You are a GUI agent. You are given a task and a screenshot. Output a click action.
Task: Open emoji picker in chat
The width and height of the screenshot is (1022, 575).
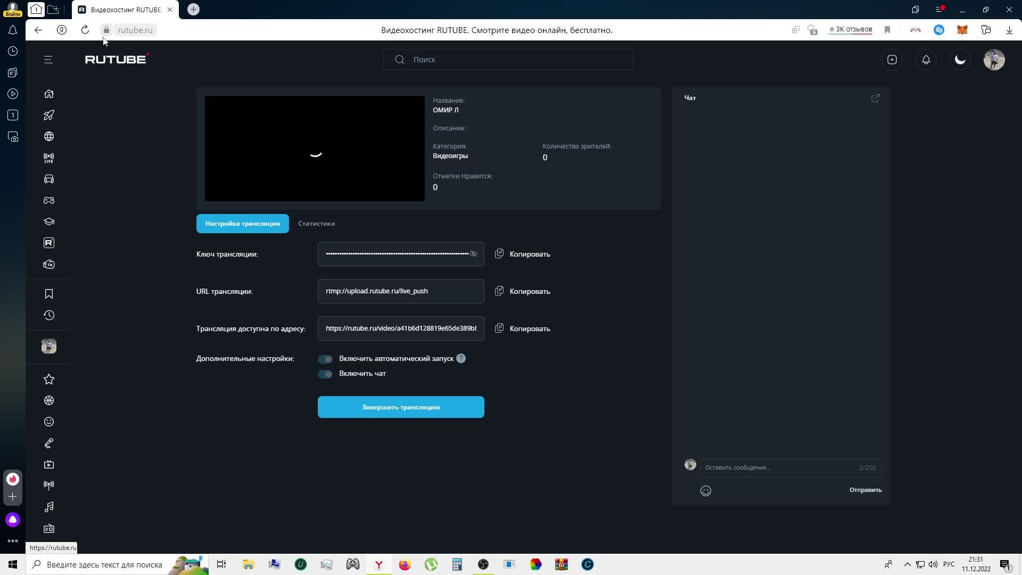coord(706,491)
